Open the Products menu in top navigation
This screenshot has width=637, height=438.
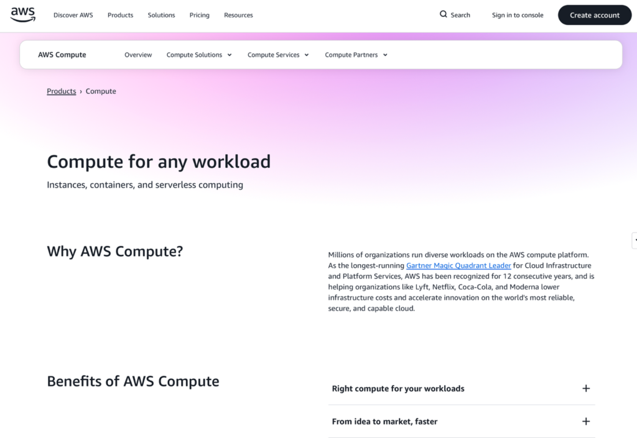click(120, 15)
